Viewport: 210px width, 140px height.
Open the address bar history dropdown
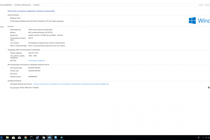(199, 5)
